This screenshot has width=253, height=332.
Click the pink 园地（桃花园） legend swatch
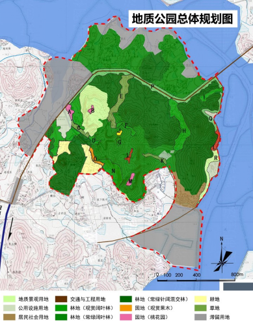click(x=126, y=317)
